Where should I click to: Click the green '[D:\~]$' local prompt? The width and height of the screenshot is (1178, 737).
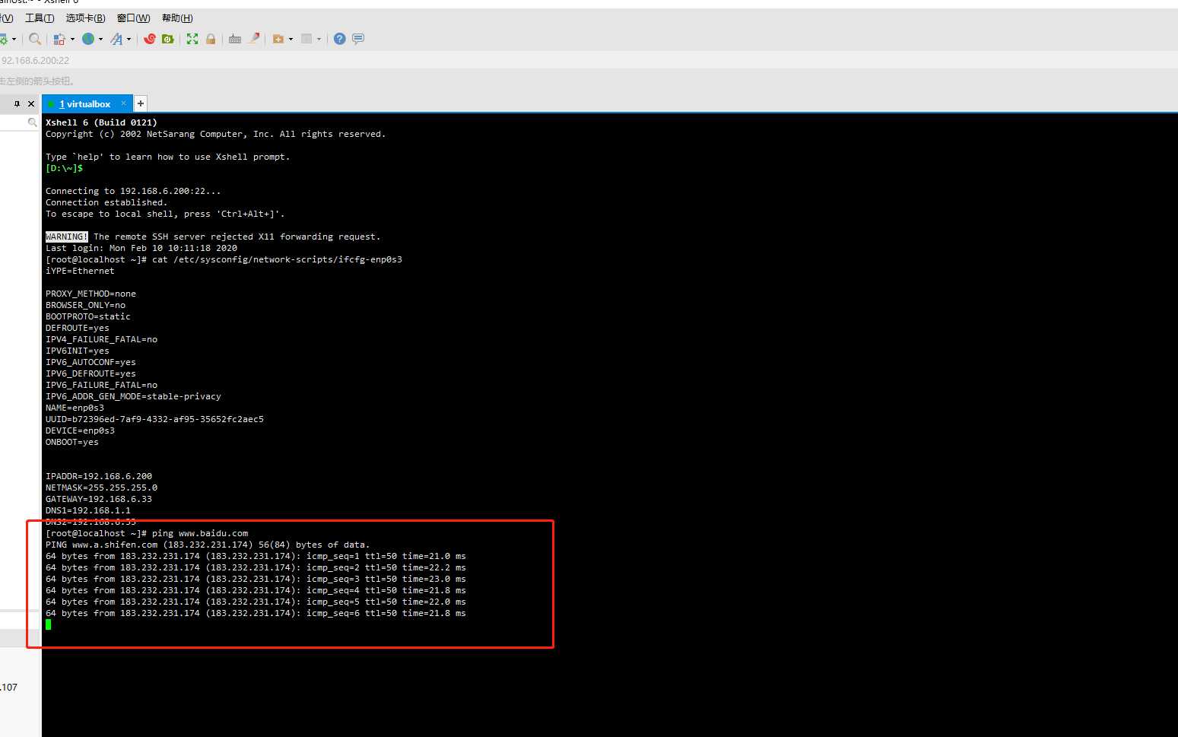pyautogui.click(x=65, y=168)
